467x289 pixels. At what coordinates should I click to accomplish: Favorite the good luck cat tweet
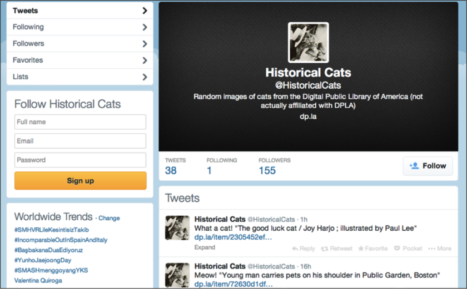[373, 249]
